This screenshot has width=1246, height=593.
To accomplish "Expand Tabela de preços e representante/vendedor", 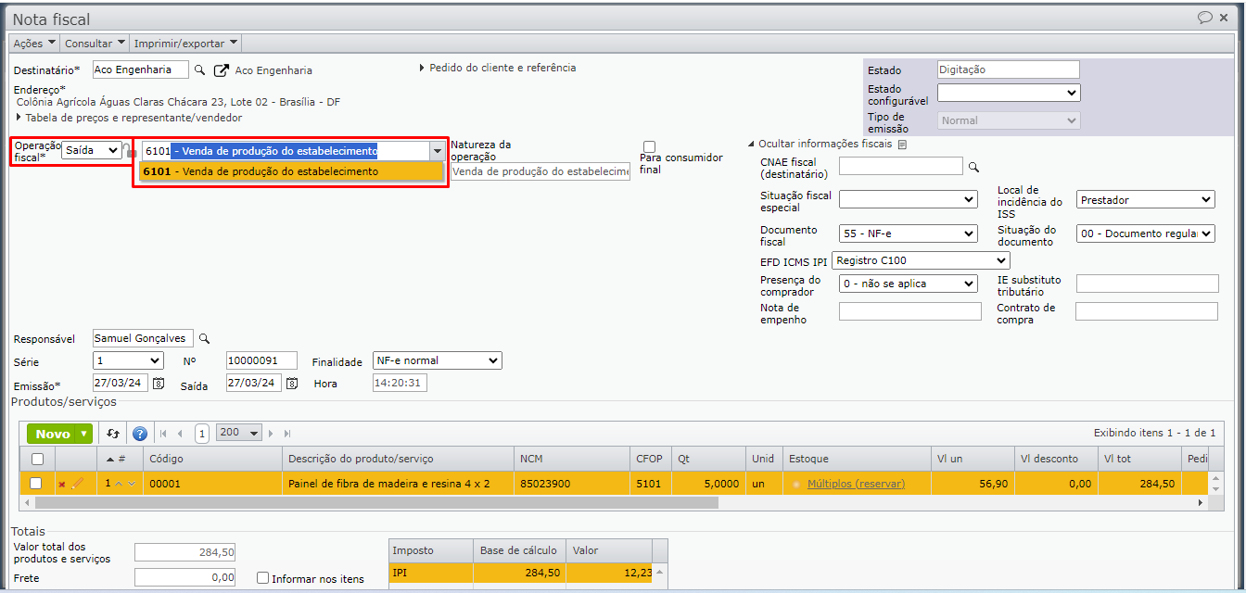I will click(x=129, y=118).
